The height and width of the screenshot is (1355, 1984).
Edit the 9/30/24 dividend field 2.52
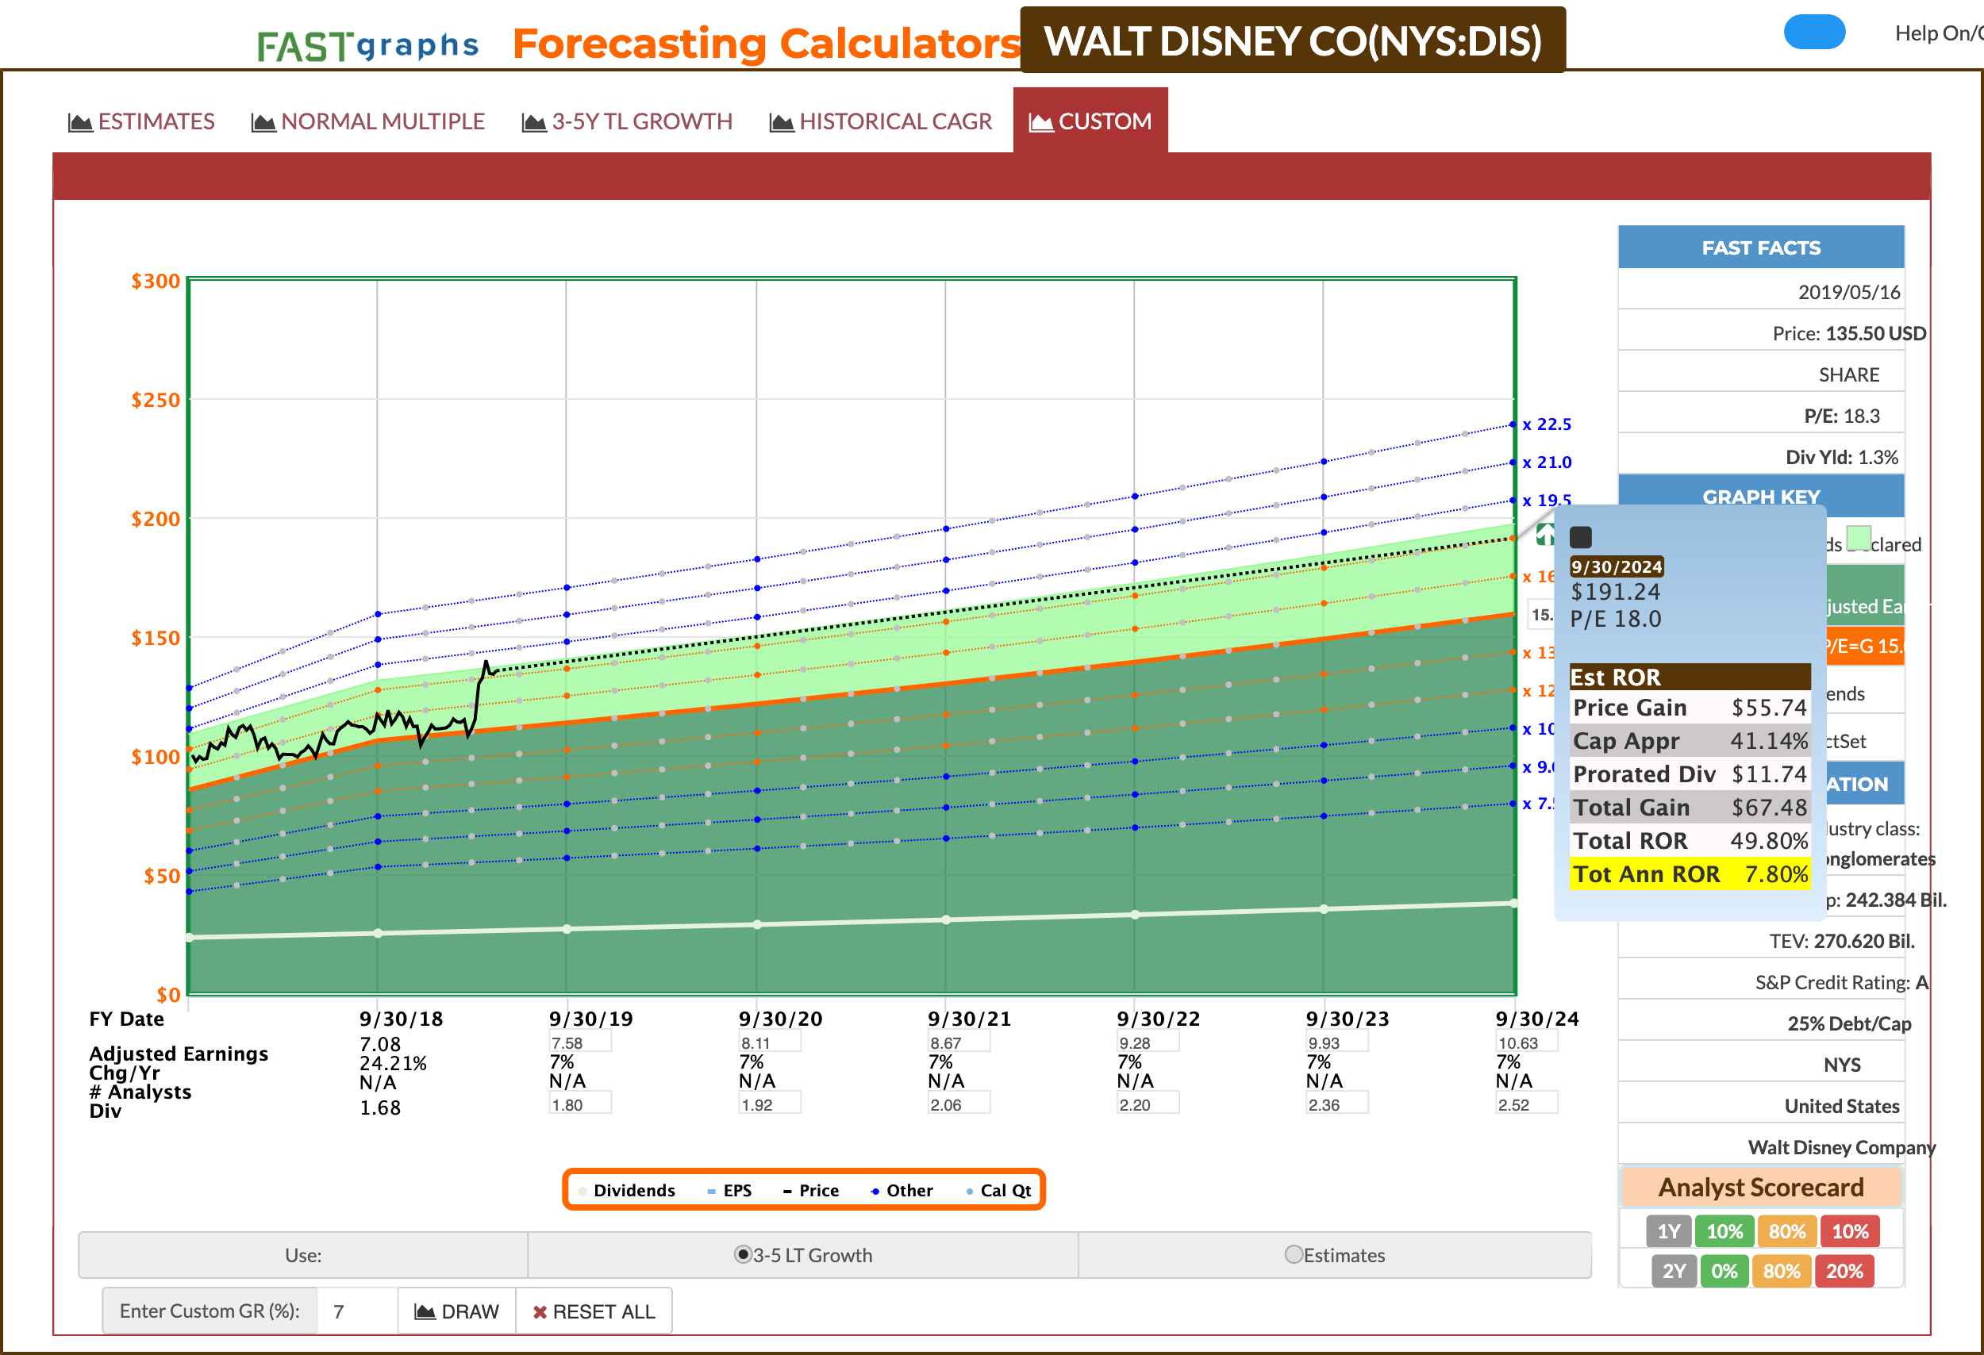tap(1526, 1104)
